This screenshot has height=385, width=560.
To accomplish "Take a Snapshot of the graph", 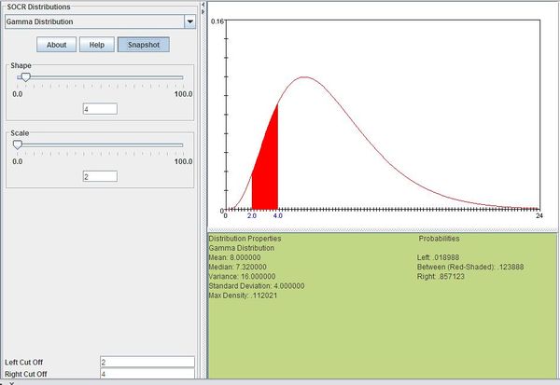I will click(143, 44).
